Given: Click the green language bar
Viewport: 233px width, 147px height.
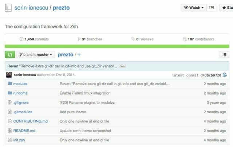Looking at the screenshot, I should point(117,46).
